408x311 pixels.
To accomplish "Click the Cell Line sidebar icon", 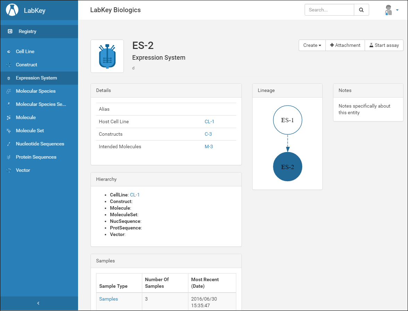I will click(x=9, y=51).
